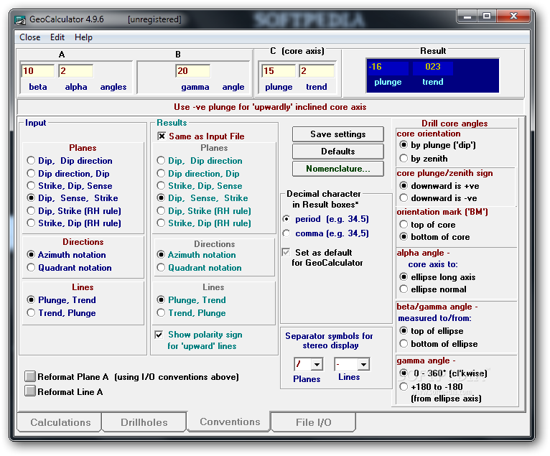This screenshot has height=456, width=550.
Task: Toggle the Reformat Plane A button
Action: click(30, 376)
